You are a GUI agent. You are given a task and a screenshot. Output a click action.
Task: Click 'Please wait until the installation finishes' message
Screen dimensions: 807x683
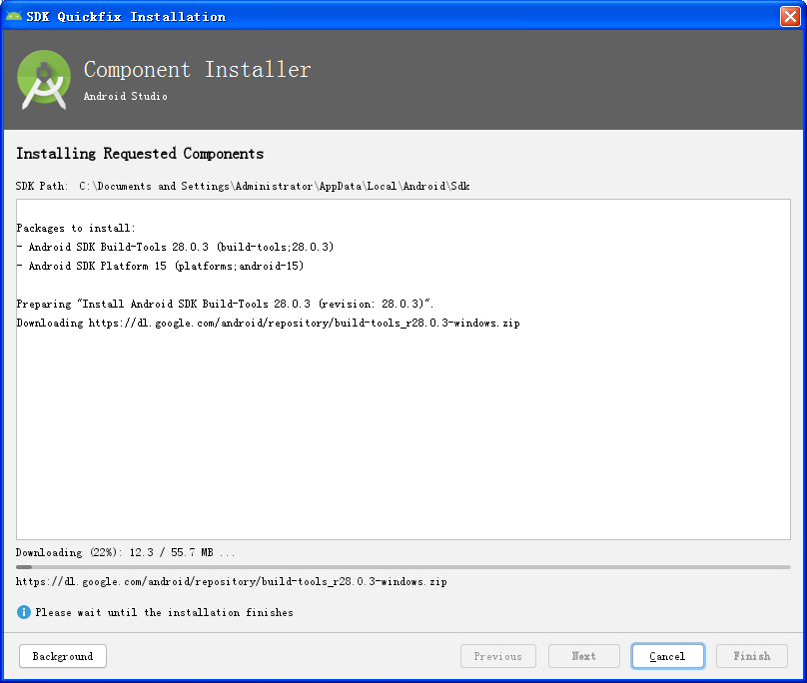(x=164, y=612)
